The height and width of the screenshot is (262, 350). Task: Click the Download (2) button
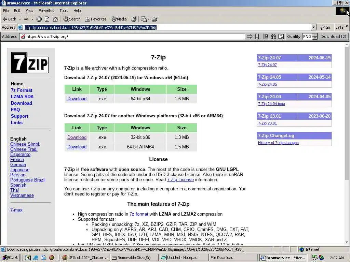(334, 36)
